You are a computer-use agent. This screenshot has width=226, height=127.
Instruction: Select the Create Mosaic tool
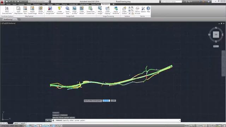coord(82,10)
